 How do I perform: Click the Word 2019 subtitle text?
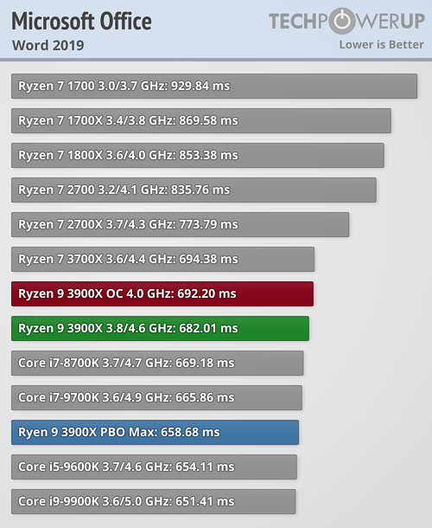(x=48, y=45)
